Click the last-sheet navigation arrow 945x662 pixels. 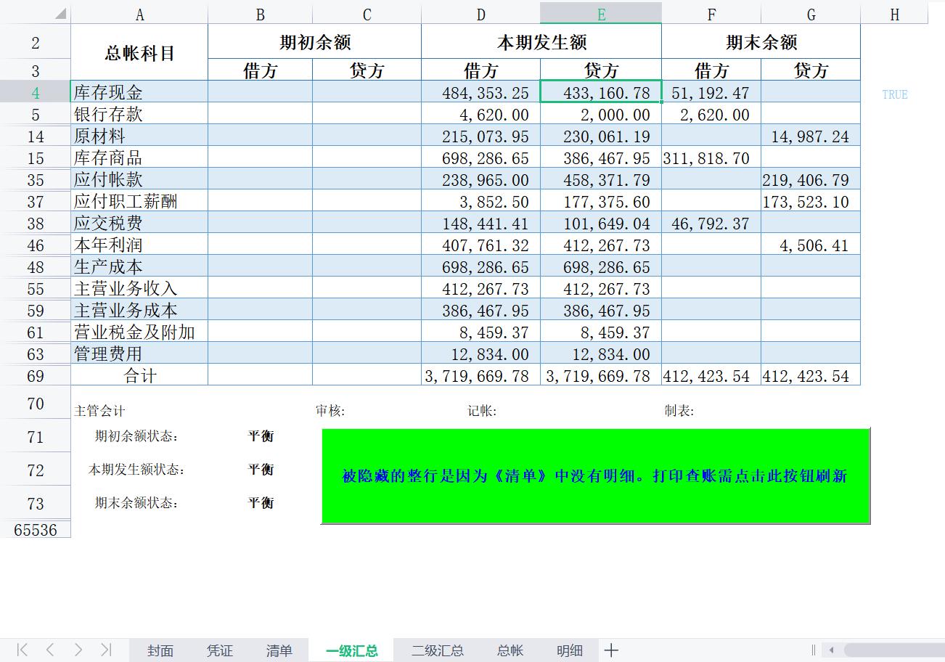(106, 650)
